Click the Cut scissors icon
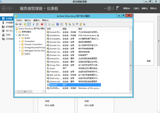160x113 pixels. click(x=34, y=24)
